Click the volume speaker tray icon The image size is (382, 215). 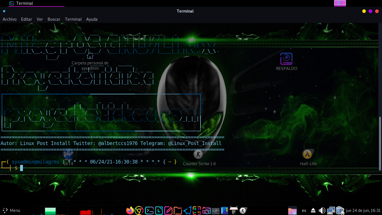322,211
